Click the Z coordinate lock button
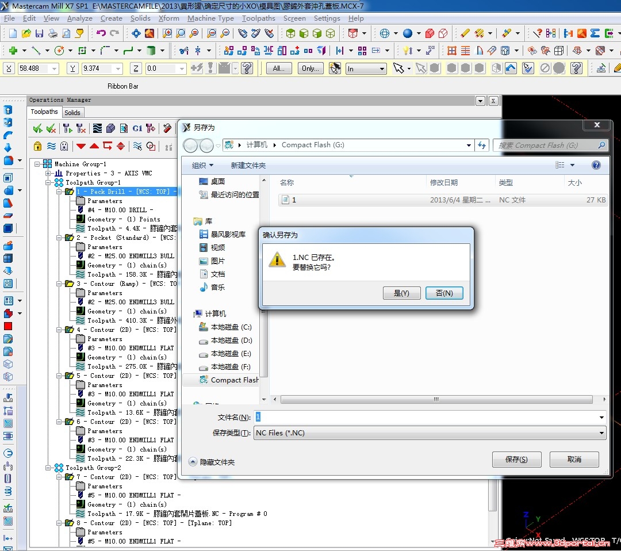Viewport: 621px width, 551px height. pyautogui.click(x=136, y=68)
